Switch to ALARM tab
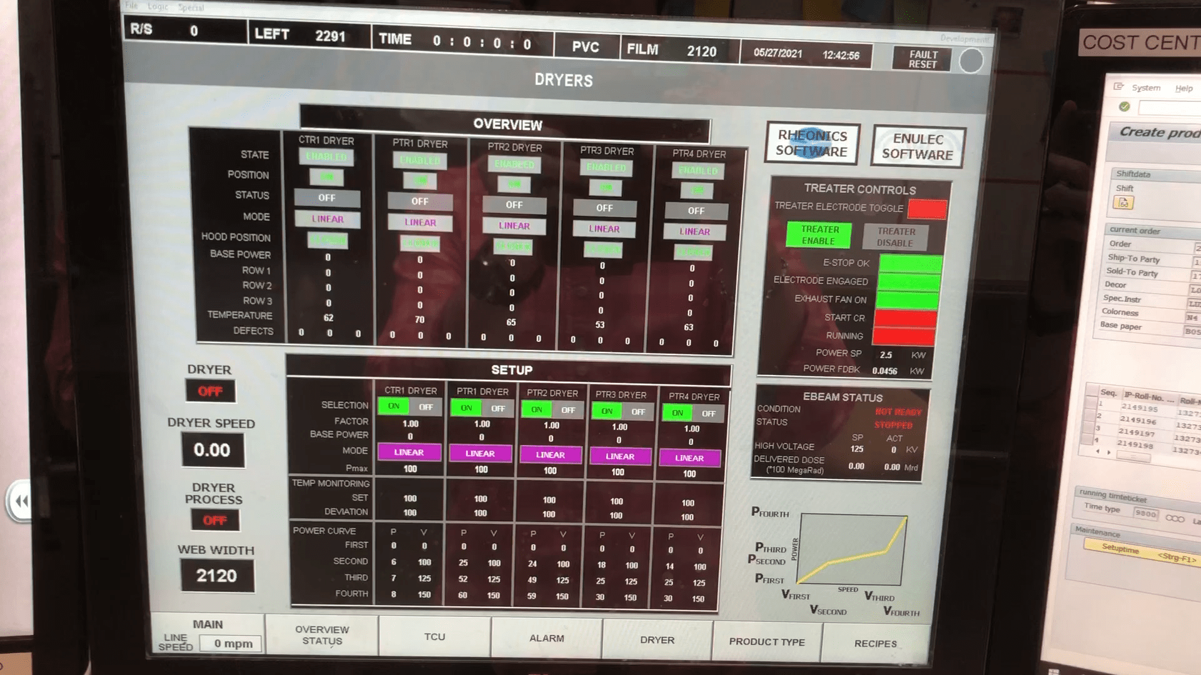Viewport: 1201px width, 675px height. [547, 638]
